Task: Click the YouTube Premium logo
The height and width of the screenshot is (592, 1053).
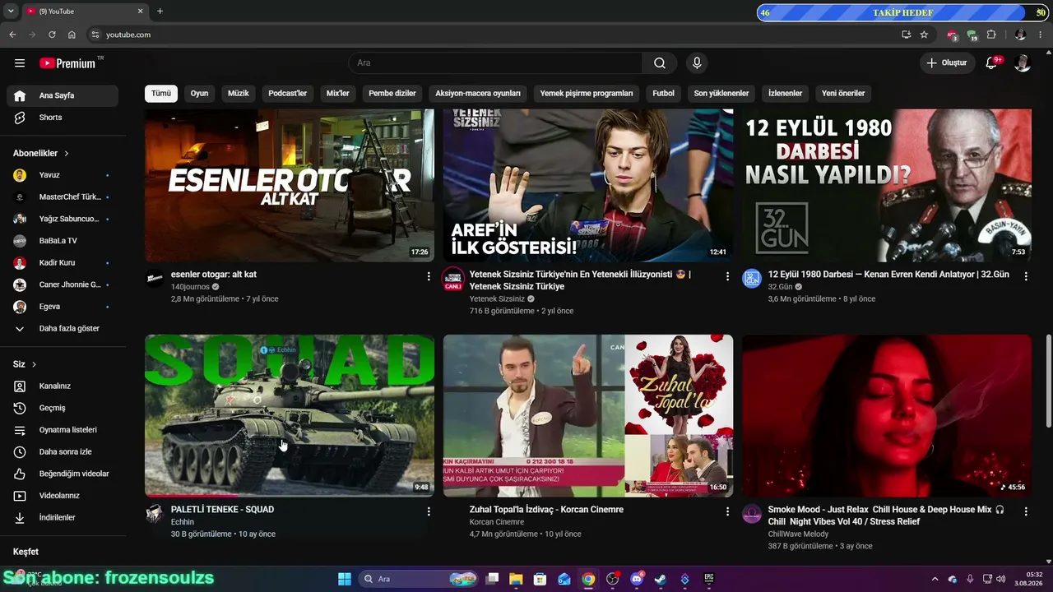Action: pos(67,63)
